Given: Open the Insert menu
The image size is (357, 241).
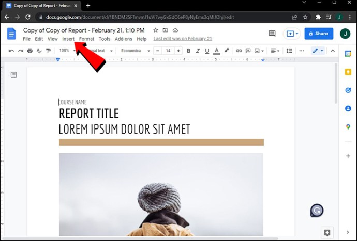Looking at the screenshot, I should 68,39.
